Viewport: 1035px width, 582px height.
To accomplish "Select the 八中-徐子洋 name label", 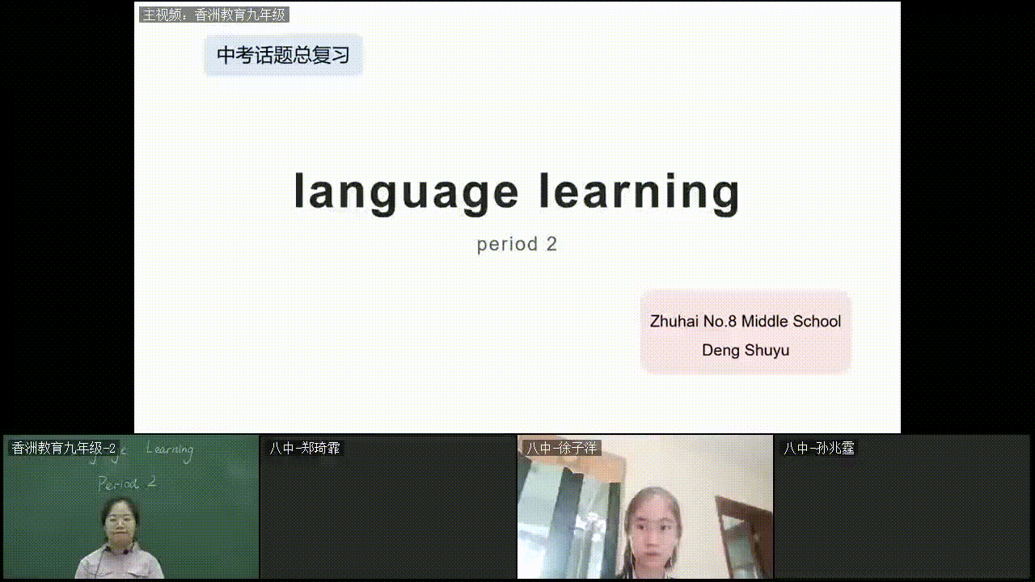I will point(561,448).
